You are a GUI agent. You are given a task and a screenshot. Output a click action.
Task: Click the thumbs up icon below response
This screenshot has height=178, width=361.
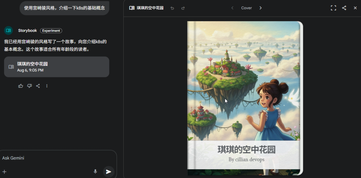pyautogui.click(x=21, y=86)
